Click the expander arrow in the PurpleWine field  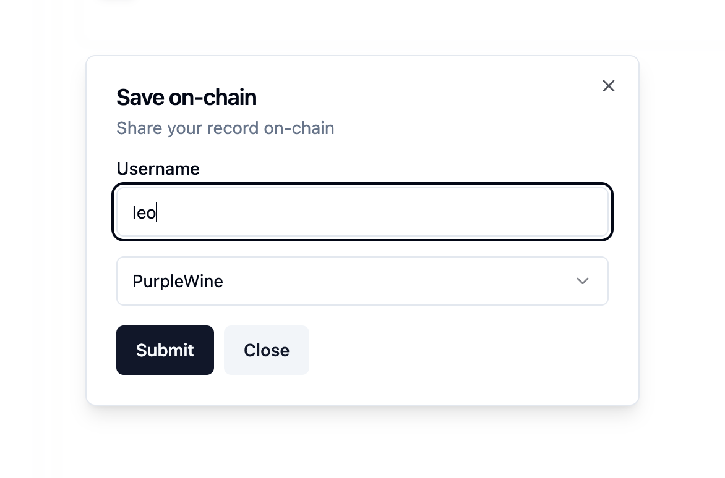(582, 281)
